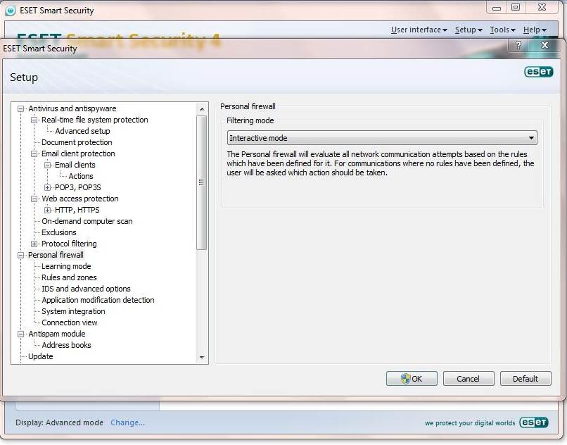Click the tree scrollbar up arrow

coord(202,109)
